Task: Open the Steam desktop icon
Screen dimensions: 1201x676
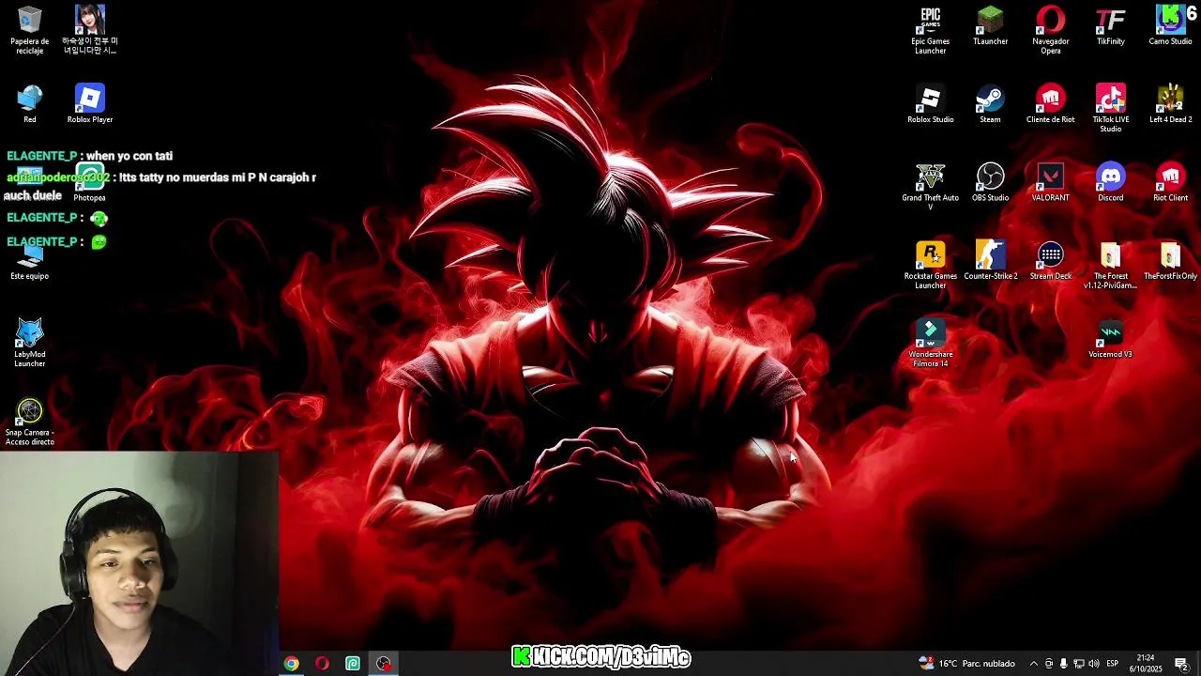Action: click(x=991, y=103)
